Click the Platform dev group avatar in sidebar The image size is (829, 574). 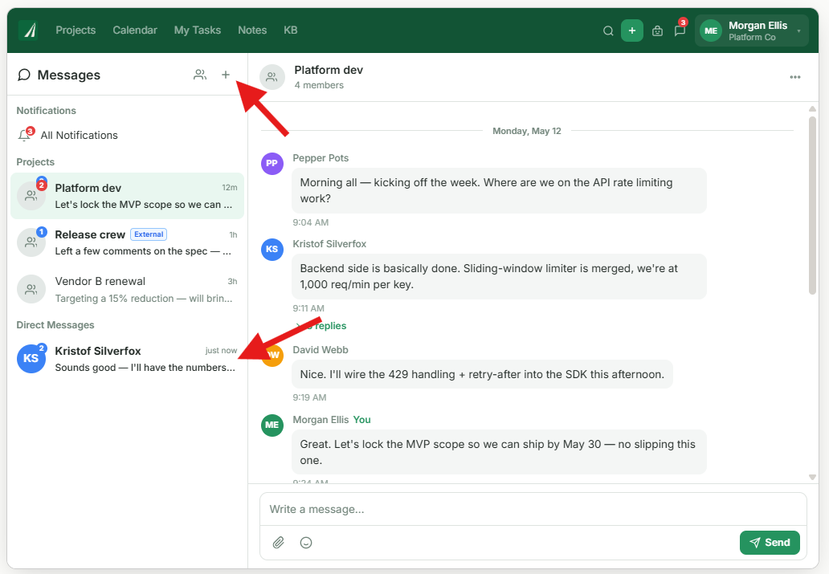point(31,196)
